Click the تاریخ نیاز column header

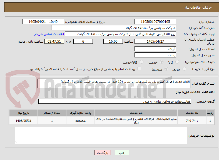23,113
